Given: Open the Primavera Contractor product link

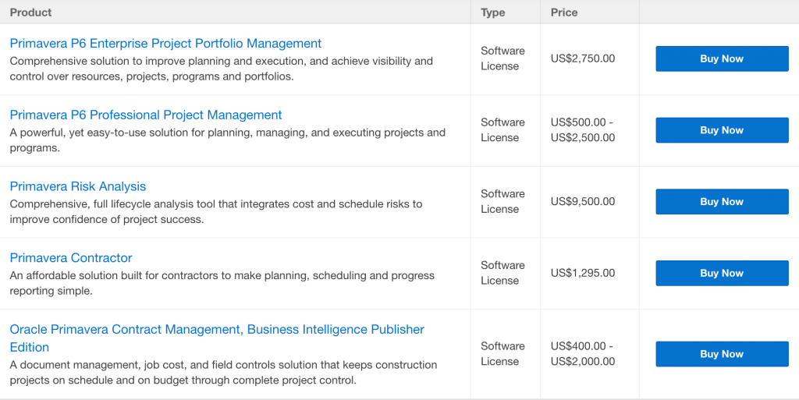Looking at the screenshot, I should click(x=71, y=257).
